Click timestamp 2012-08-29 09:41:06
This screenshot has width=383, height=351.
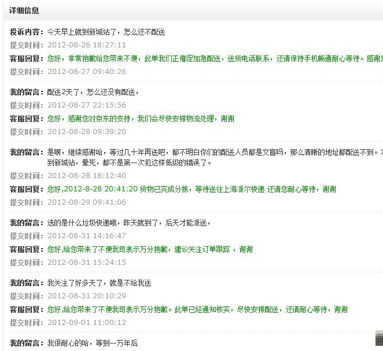pyautogui.click(x=87, y=202)
